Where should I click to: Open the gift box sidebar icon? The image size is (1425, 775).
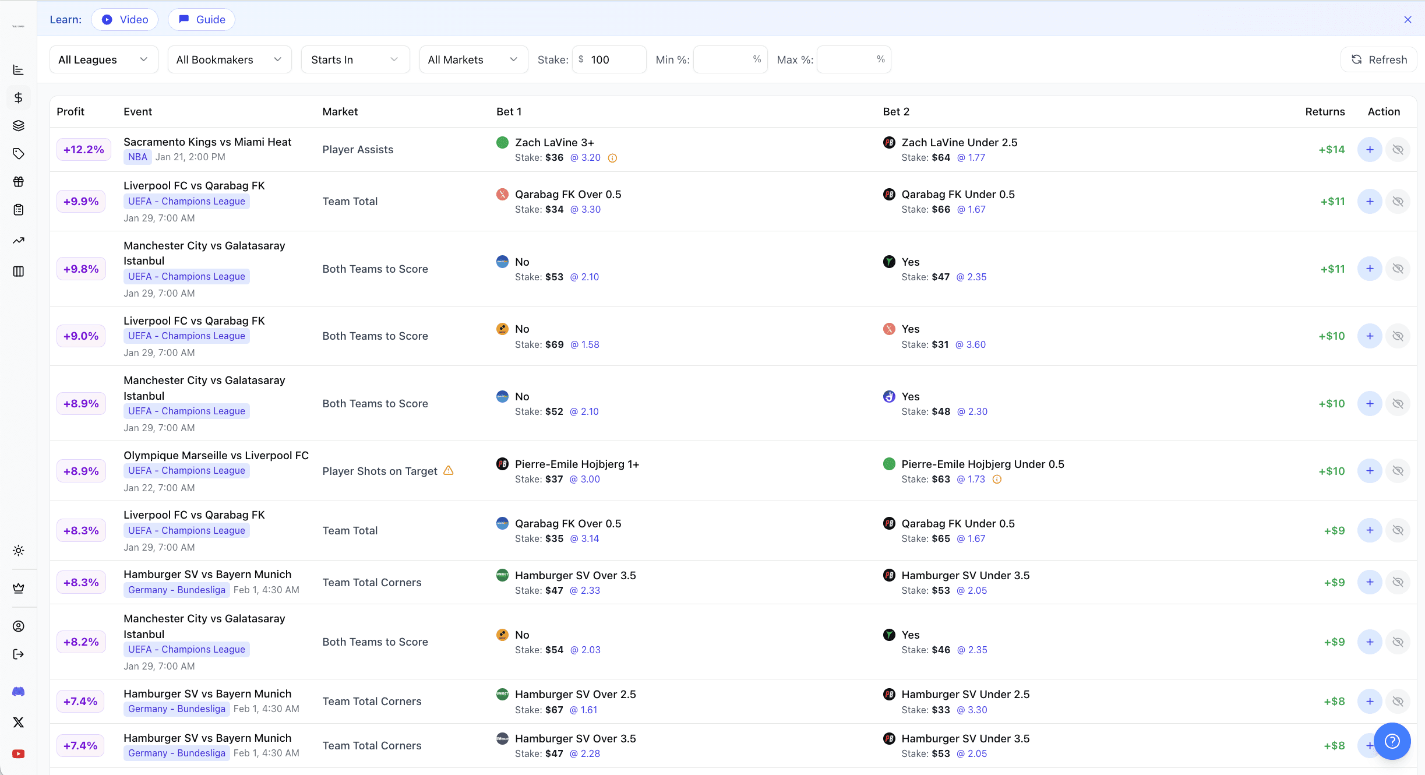(19, 182)
